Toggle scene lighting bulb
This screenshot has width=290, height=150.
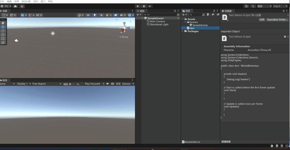pyautogui.click(x=95, y=15)
